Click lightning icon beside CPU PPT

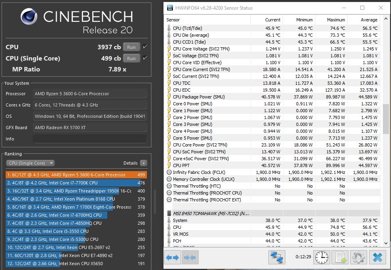(169, 165)
